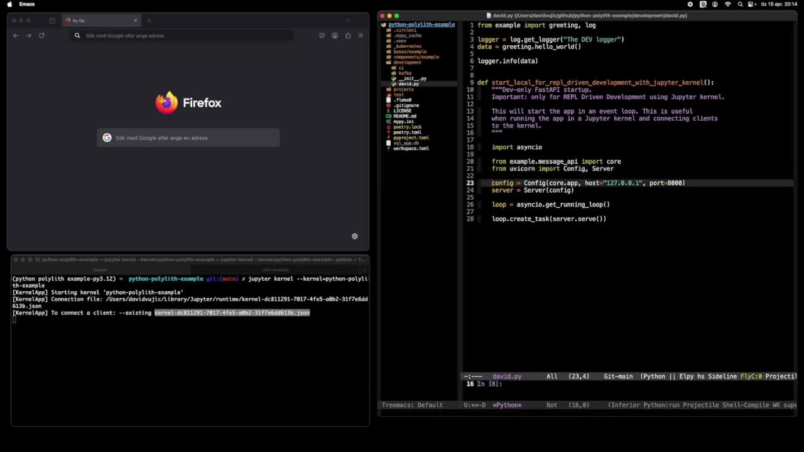
Task: Open Firefox extensions icon
Action: [348, 36]
